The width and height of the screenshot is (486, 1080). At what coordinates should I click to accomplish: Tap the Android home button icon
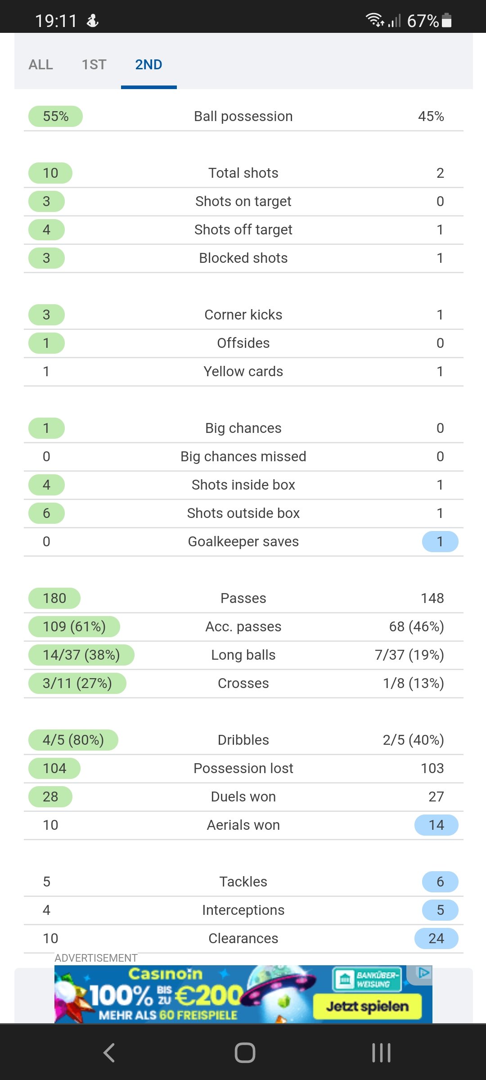coord(245,1053)
